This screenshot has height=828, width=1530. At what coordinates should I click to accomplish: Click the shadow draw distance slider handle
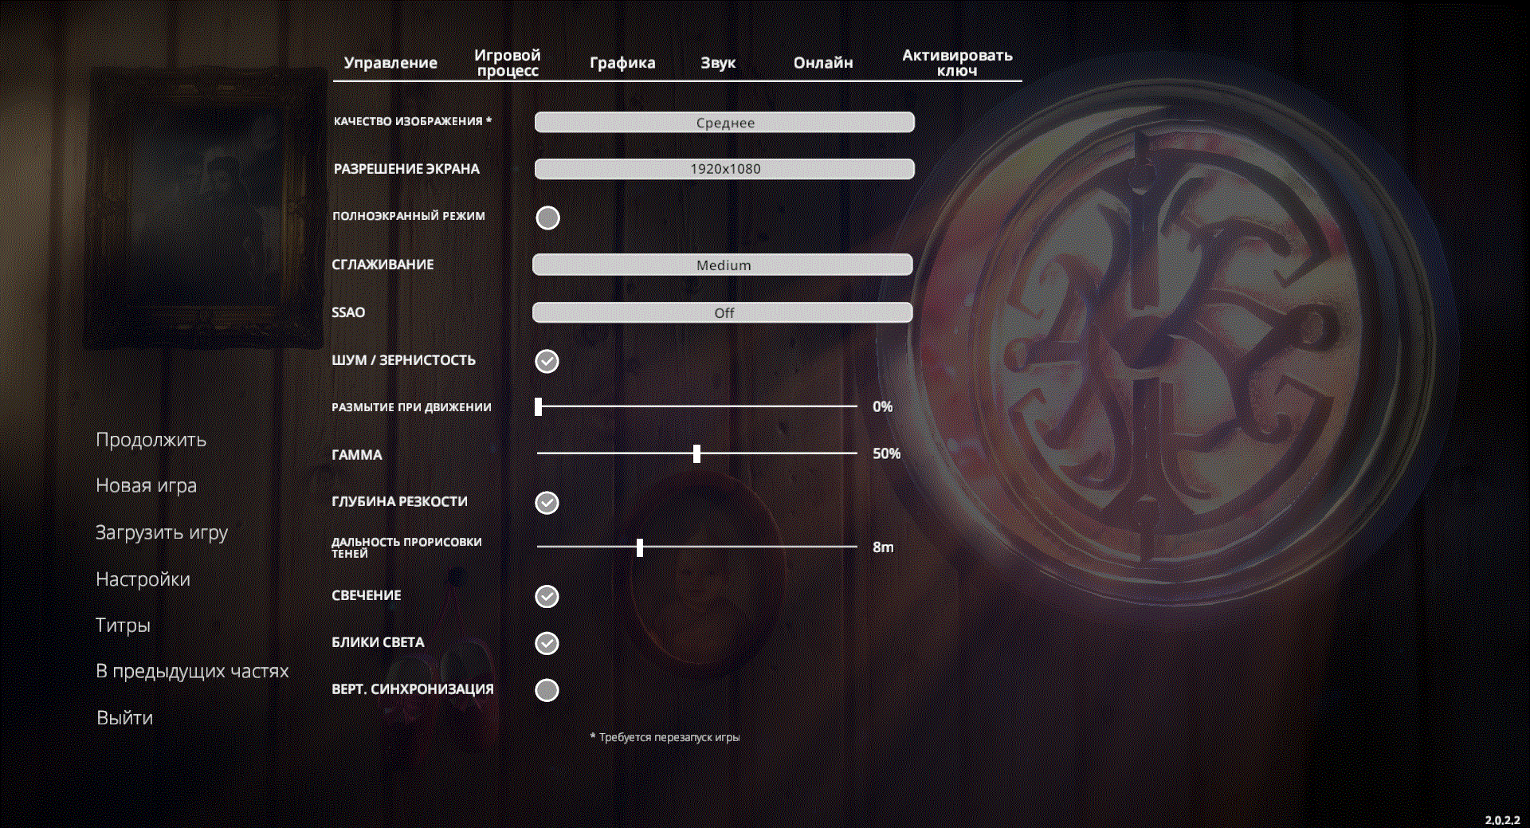point(639,547)
